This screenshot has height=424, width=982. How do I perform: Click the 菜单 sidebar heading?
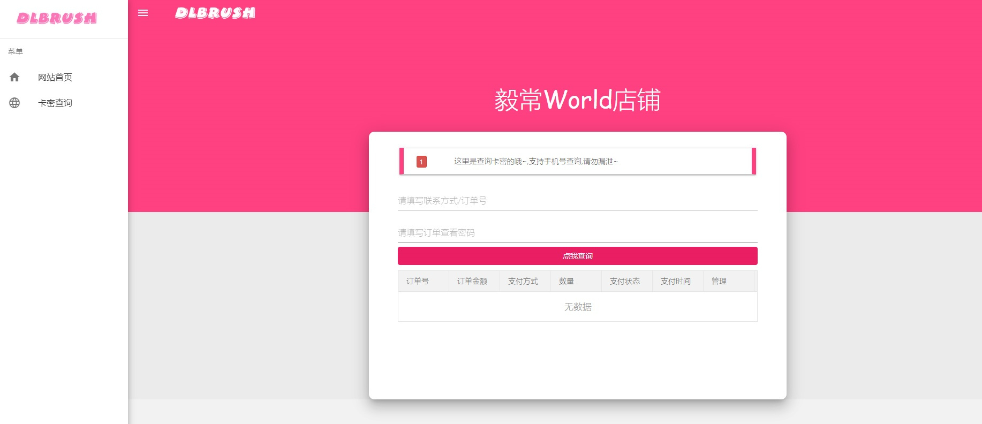pos(16,51)
